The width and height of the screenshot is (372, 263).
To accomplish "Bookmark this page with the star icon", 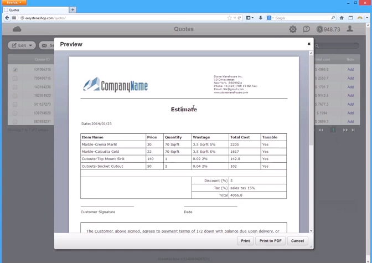I will (230, 18).
